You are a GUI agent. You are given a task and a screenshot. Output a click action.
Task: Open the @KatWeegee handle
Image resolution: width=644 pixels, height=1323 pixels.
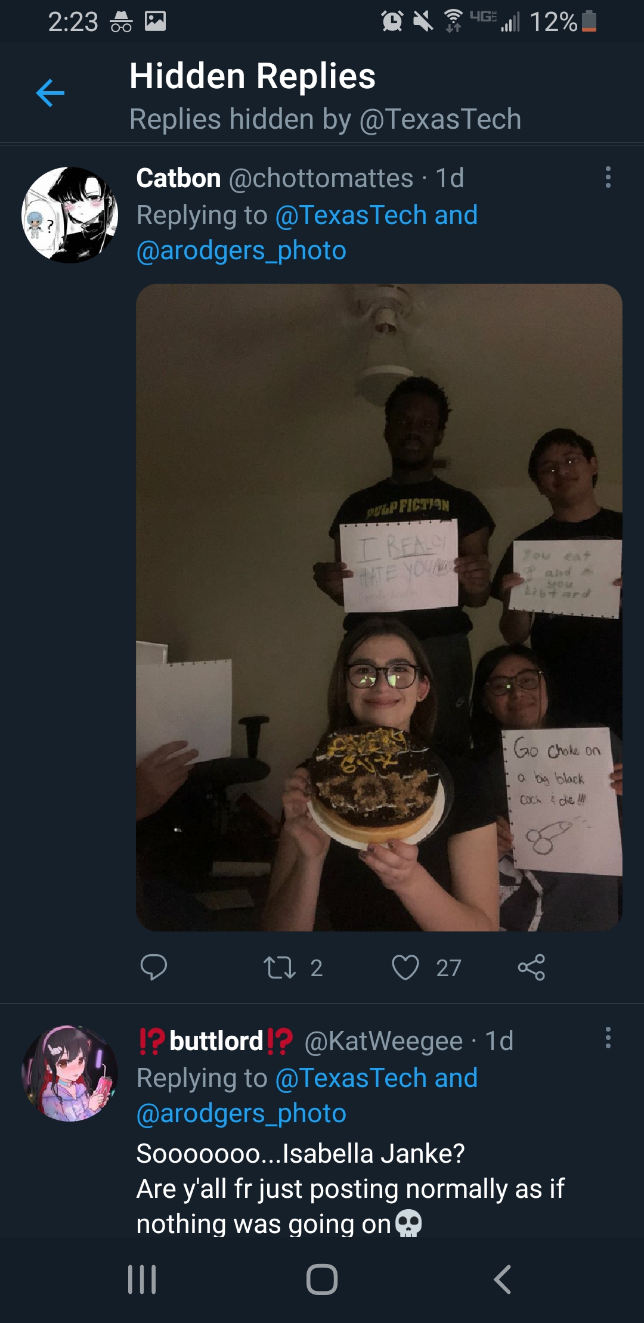(x=383, y=1041)
